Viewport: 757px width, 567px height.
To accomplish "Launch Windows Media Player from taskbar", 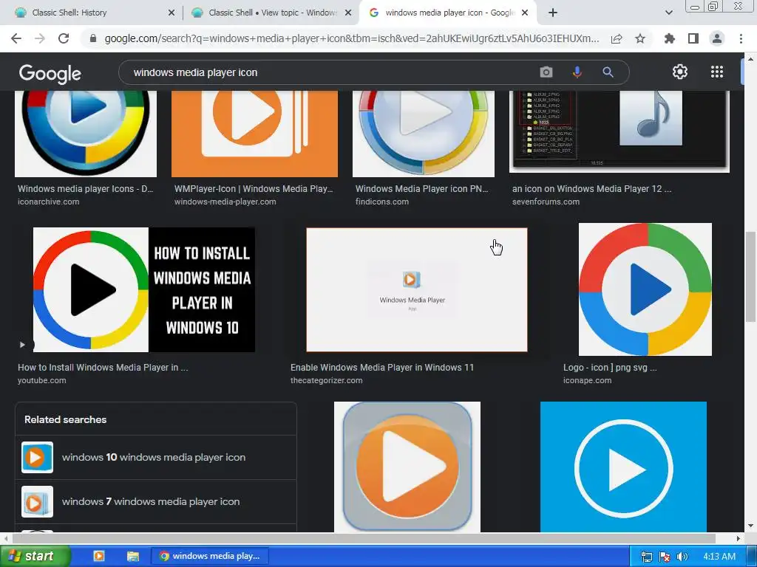I will 99,556.
